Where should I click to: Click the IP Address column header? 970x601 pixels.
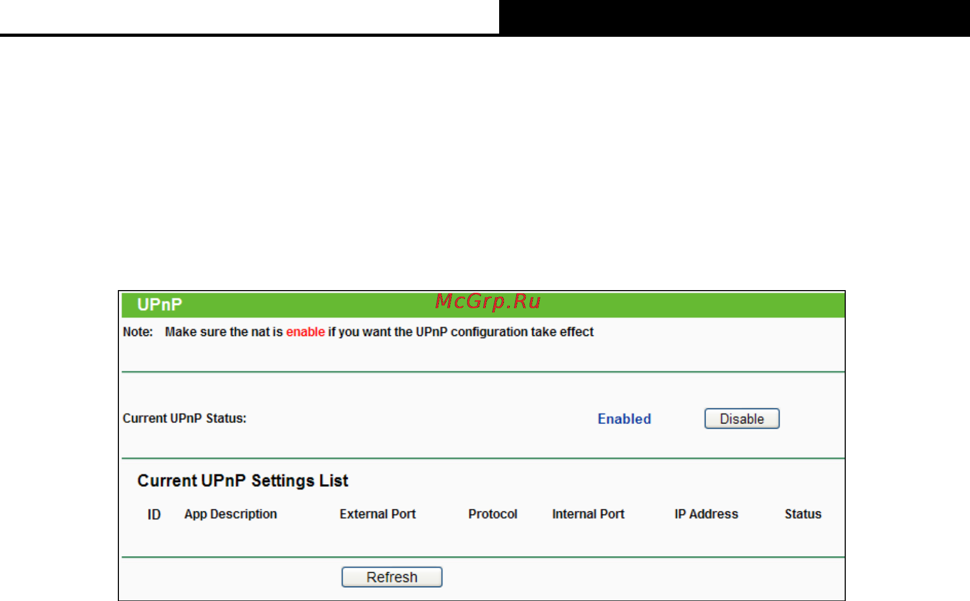[706, 514]
